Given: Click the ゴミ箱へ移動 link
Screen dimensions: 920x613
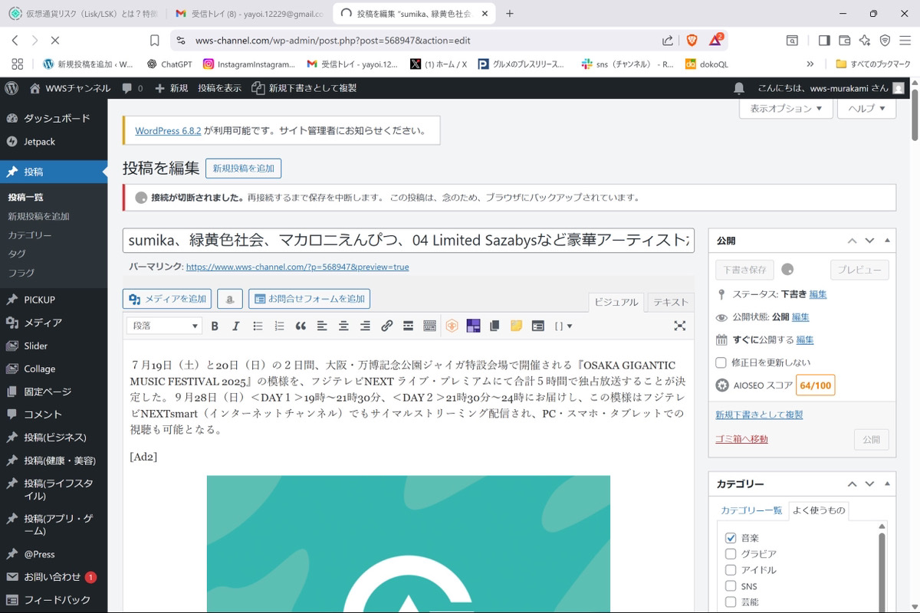Looking at the screenshot, I should pyautogui.click(x=741, y=439).
